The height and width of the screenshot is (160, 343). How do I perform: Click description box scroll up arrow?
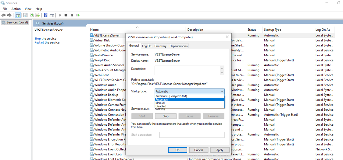(x=222, y=68)
